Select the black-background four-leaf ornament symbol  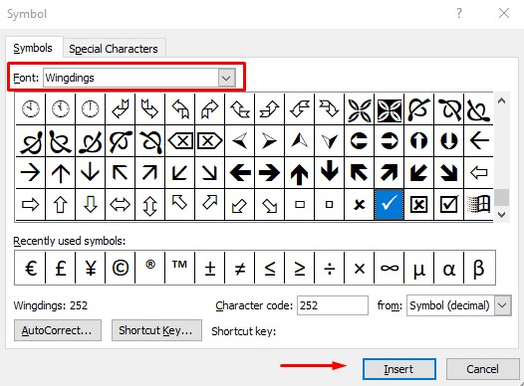click(x=389, y=109)
